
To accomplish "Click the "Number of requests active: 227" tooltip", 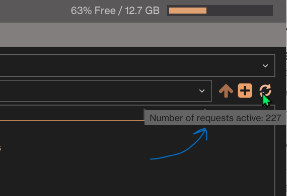I will [216, 118].
